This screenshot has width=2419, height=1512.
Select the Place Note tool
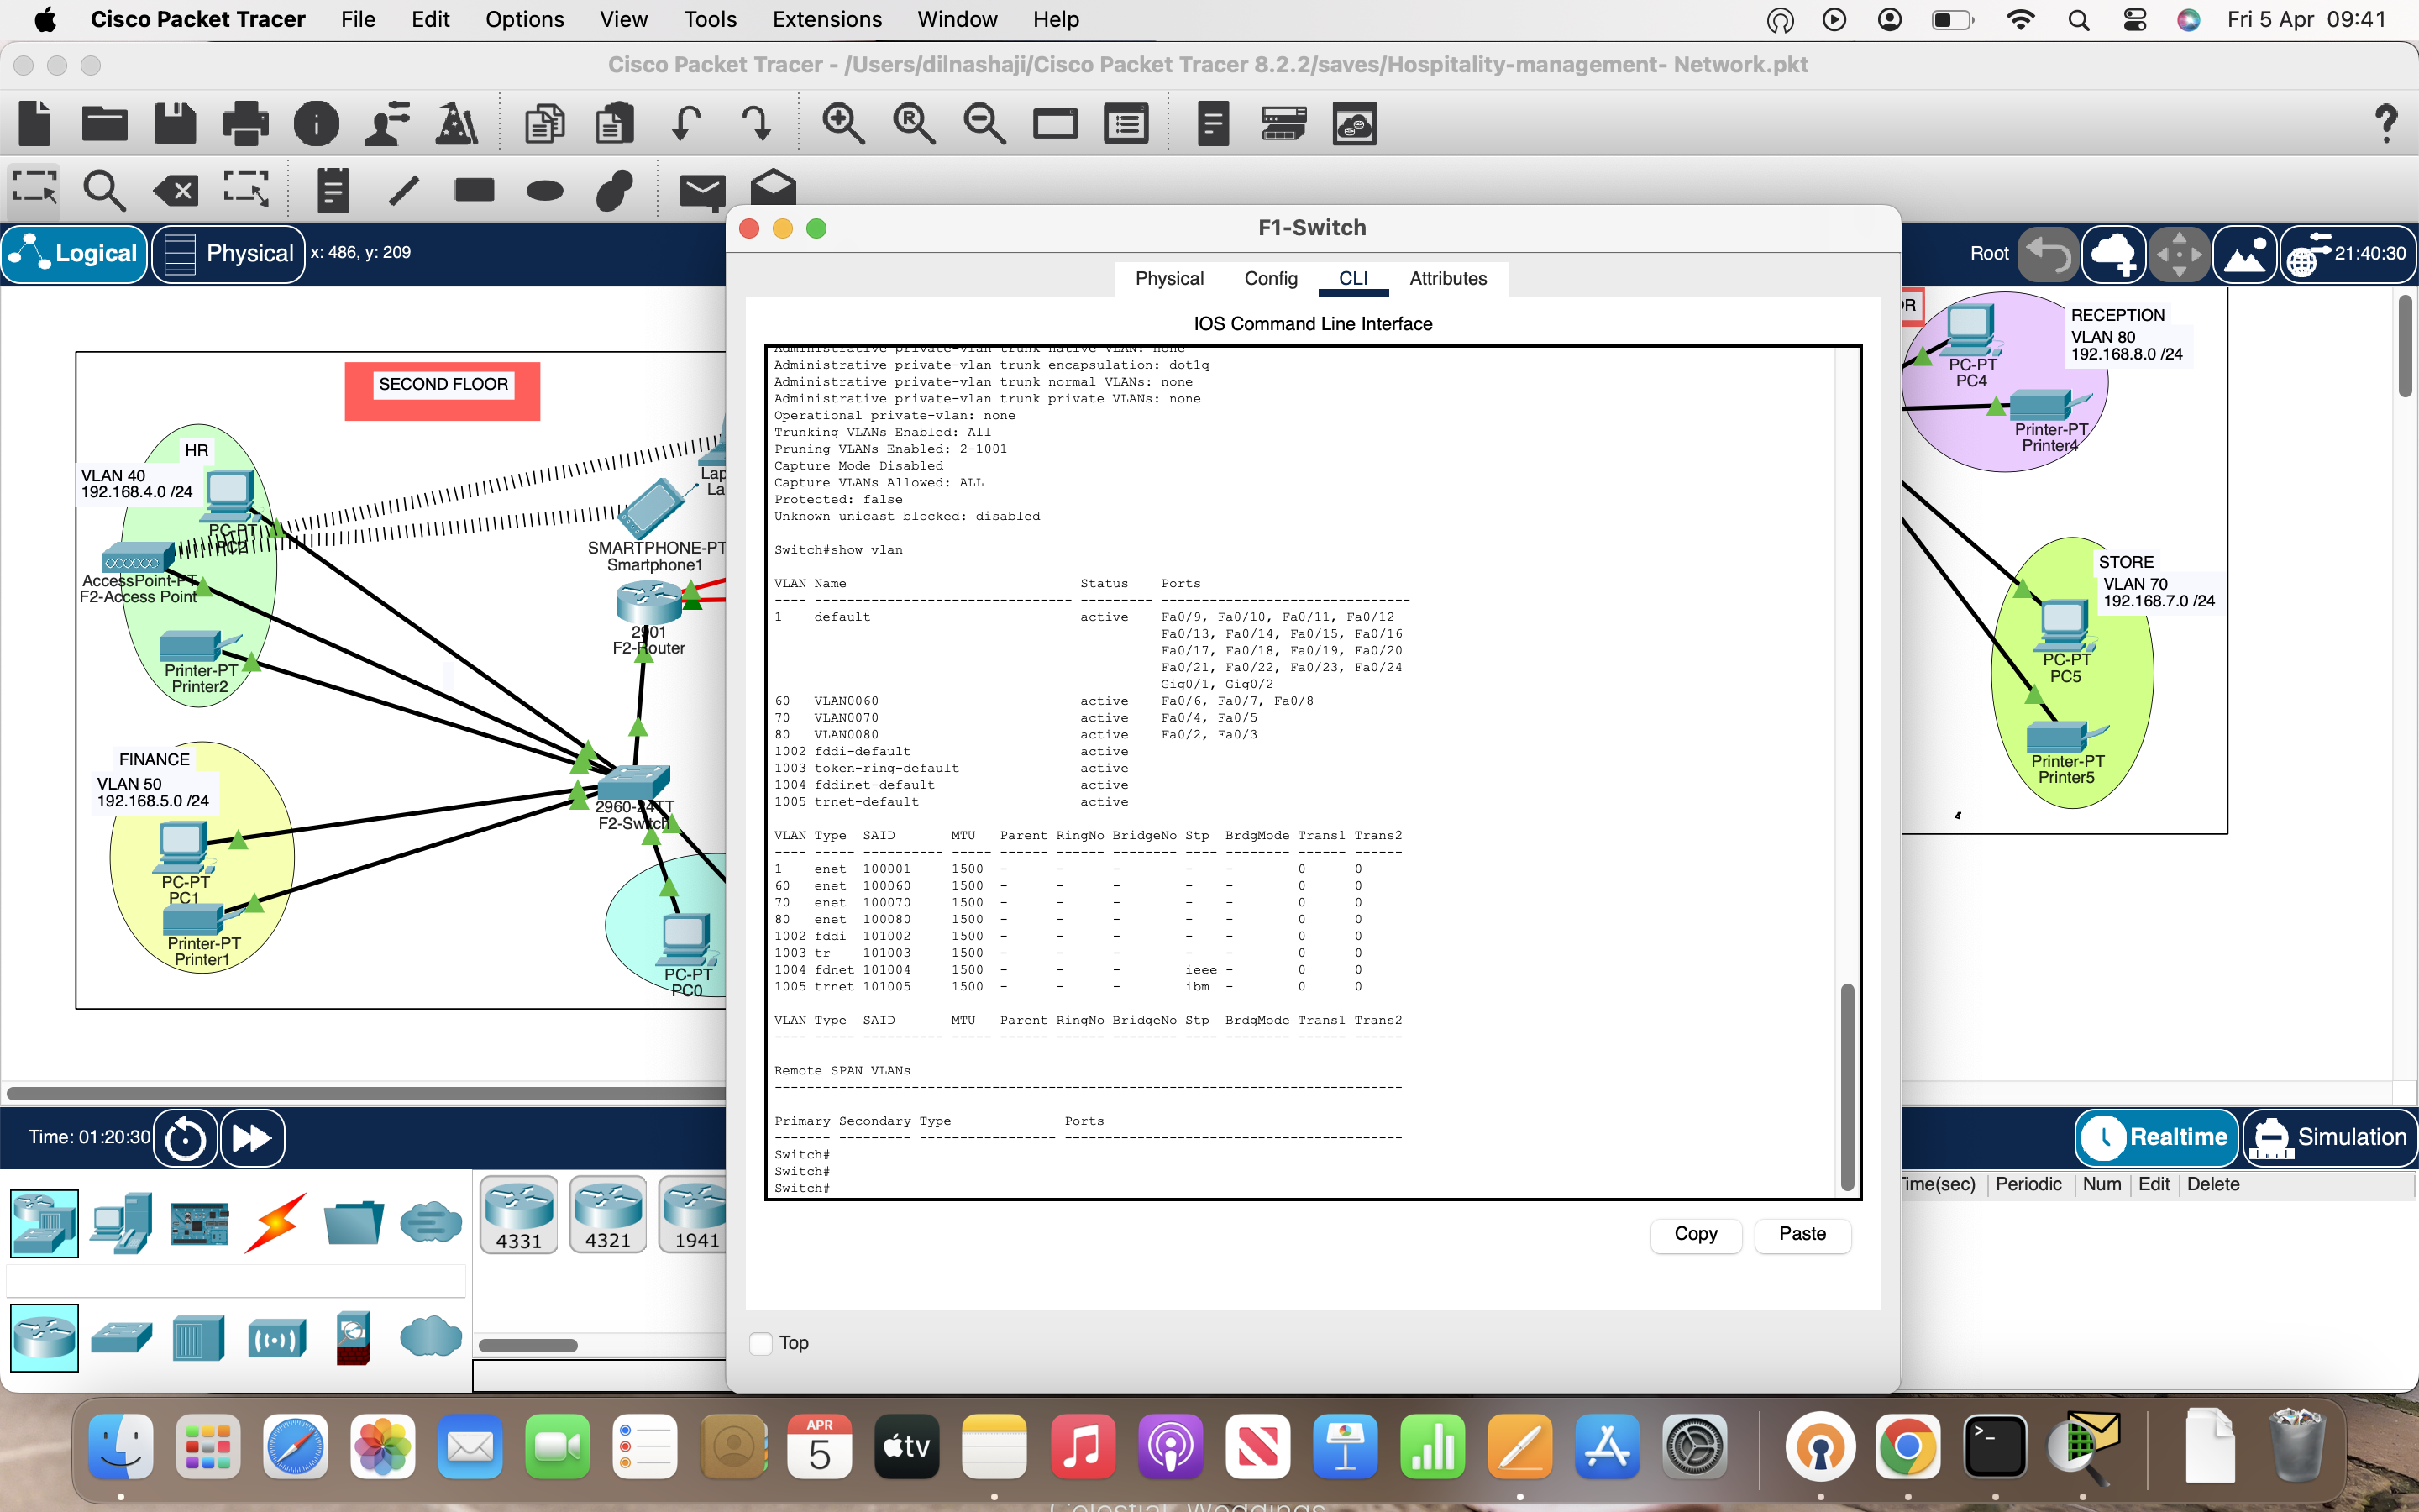332,188
